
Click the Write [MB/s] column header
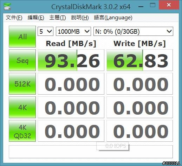click(x=139, y=44)
